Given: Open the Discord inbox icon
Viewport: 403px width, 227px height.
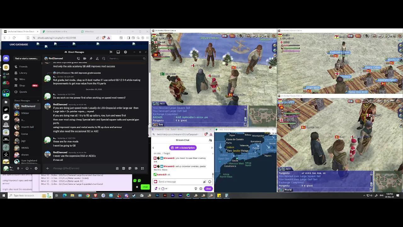Looking at the screenshot, I should pyautogui.click(x=118, y=52).
